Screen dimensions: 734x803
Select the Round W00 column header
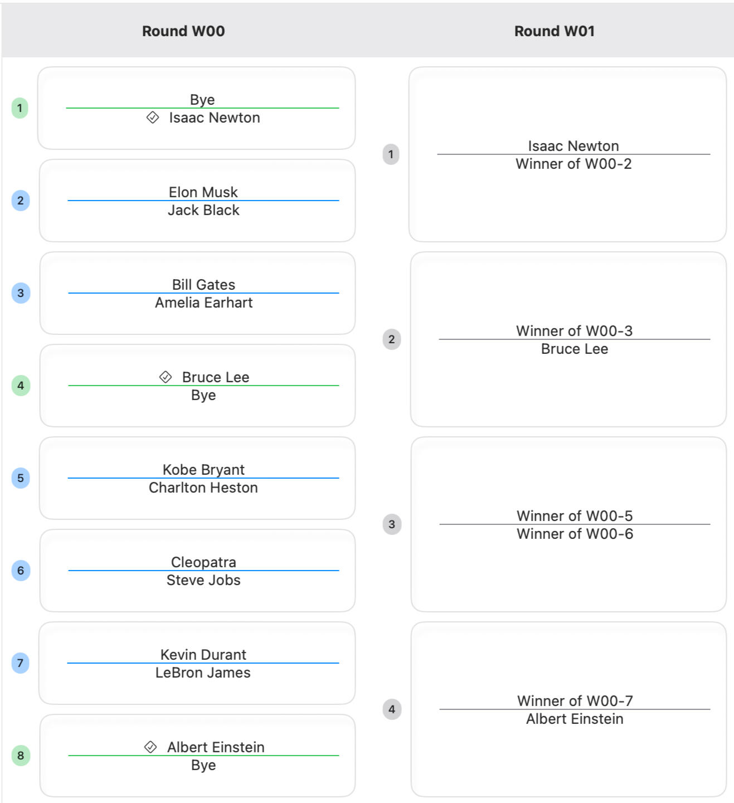click(183, 31)
